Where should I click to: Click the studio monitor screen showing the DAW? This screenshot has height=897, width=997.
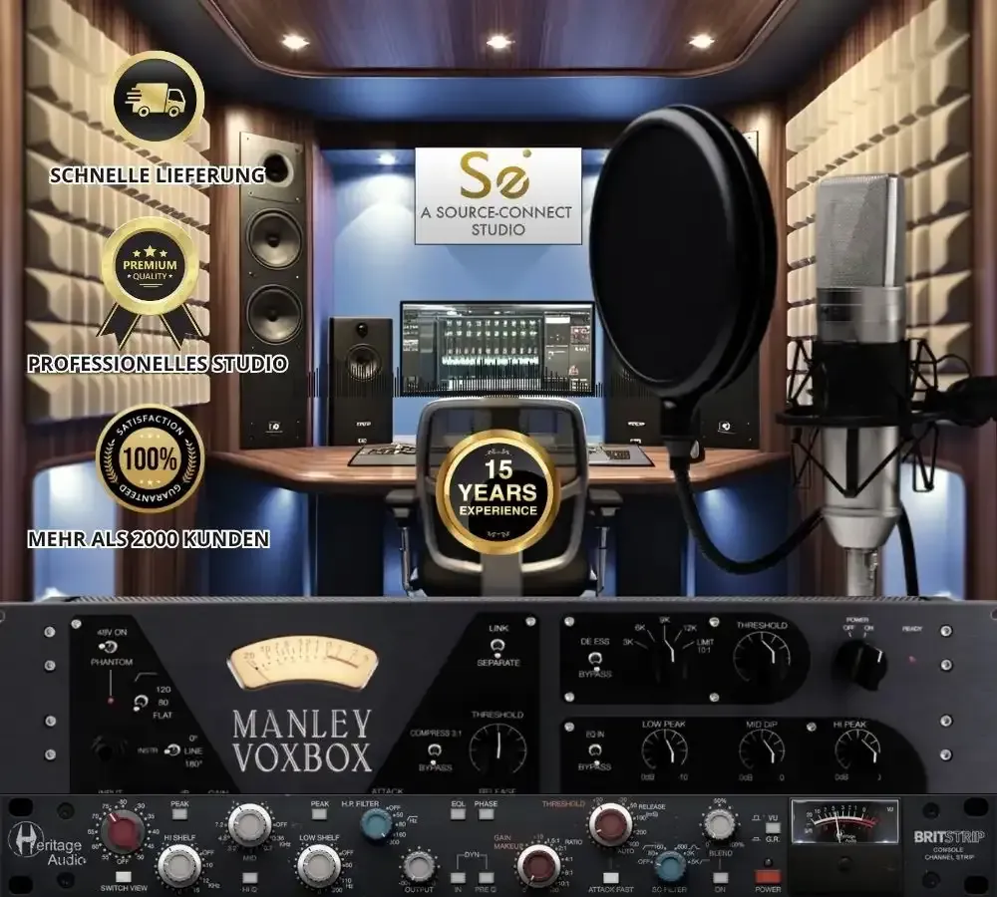[498, 348]
